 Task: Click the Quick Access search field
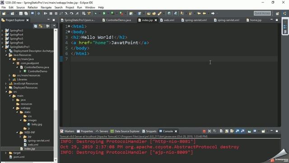click(262, 13)
